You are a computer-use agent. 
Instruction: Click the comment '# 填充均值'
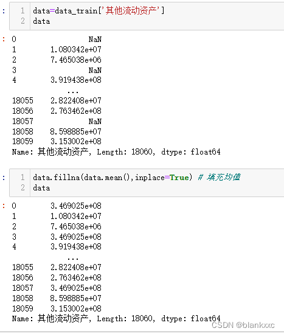[x=220, y=177]
